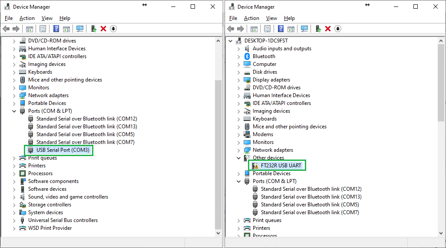This screenshot has height=248, width=446.
Task: Collapse Other devices in right window
Action: pos(239,158)
